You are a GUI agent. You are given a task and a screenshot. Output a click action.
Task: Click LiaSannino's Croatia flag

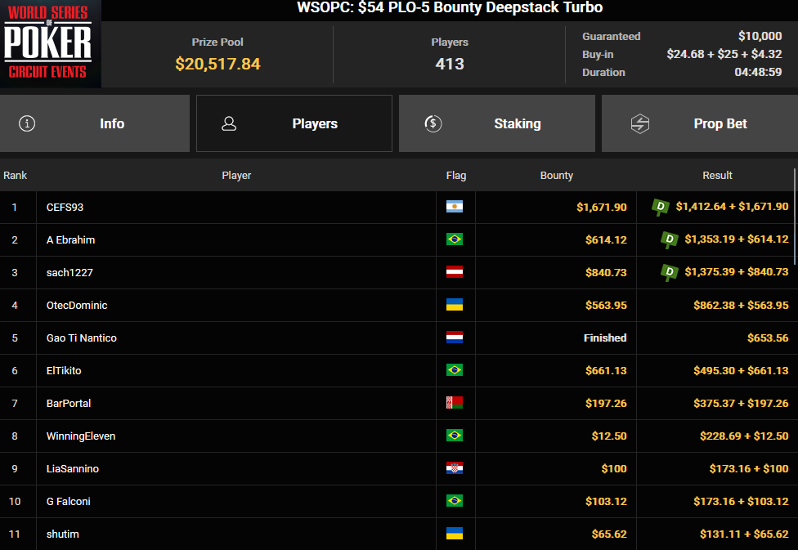[455, 468]
